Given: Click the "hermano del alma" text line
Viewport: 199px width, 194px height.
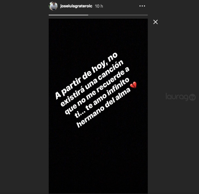Looking at the screenshot, I should point(104,107).
